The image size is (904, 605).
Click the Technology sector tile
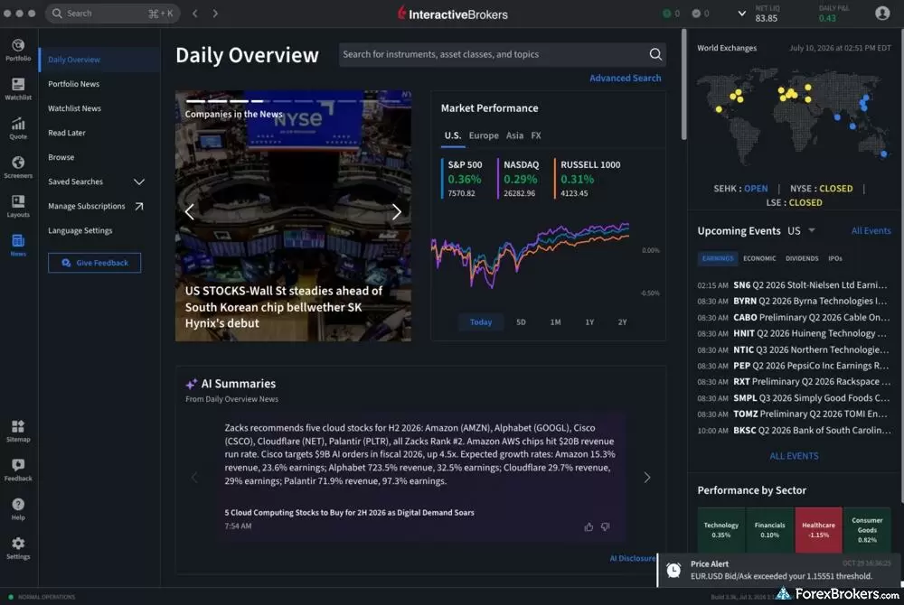click(x=720, y=530)
